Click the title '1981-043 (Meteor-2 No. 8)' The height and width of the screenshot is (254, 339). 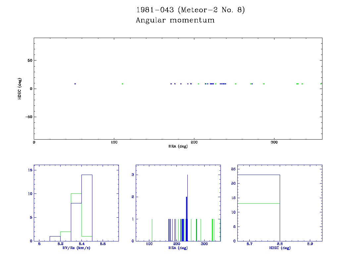(x=190, y=10)
